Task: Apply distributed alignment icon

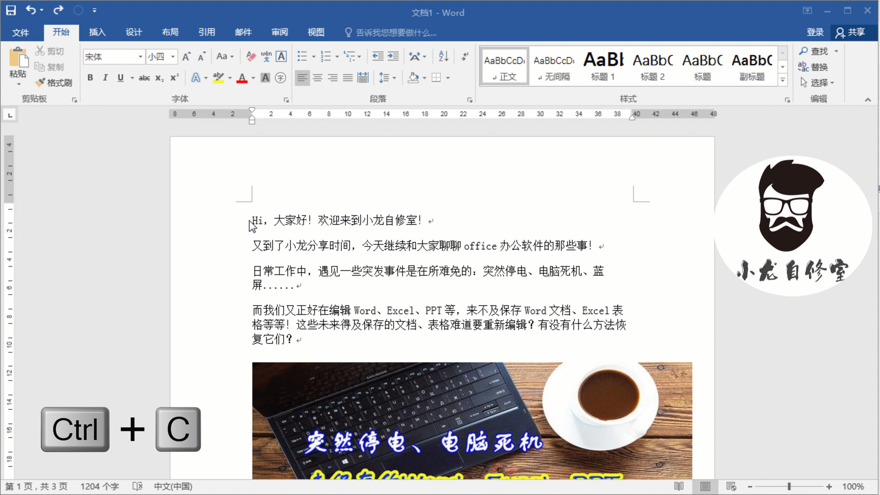Action: (x=363, y=78)
